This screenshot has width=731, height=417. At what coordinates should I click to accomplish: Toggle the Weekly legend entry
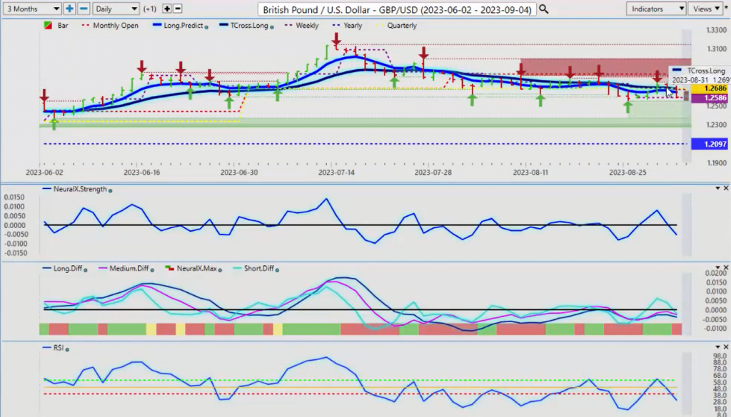point(302,26)
